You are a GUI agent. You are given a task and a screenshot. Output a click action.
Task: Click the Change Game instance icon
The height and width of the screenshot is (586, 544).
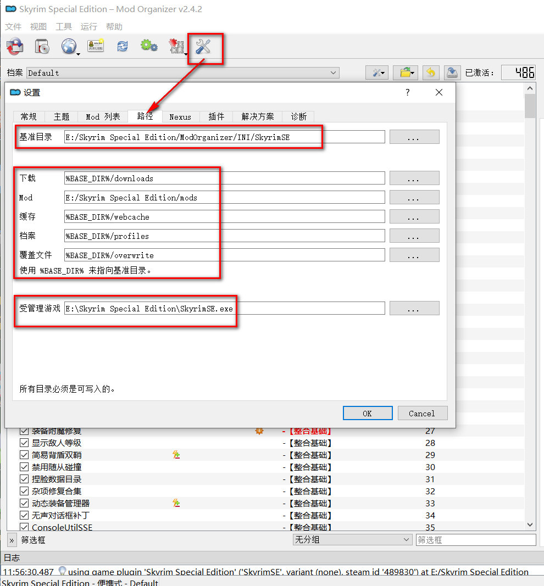tap(15, 47)
